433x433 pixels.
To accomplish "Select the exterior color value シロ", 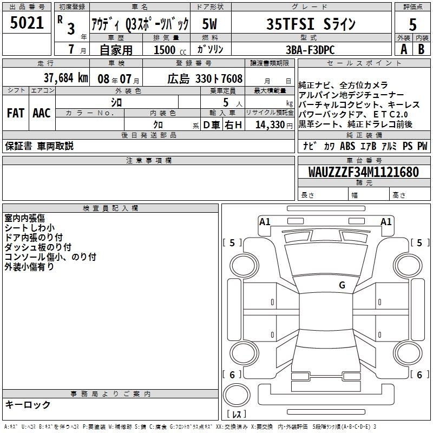I will (x=116, y=103).
